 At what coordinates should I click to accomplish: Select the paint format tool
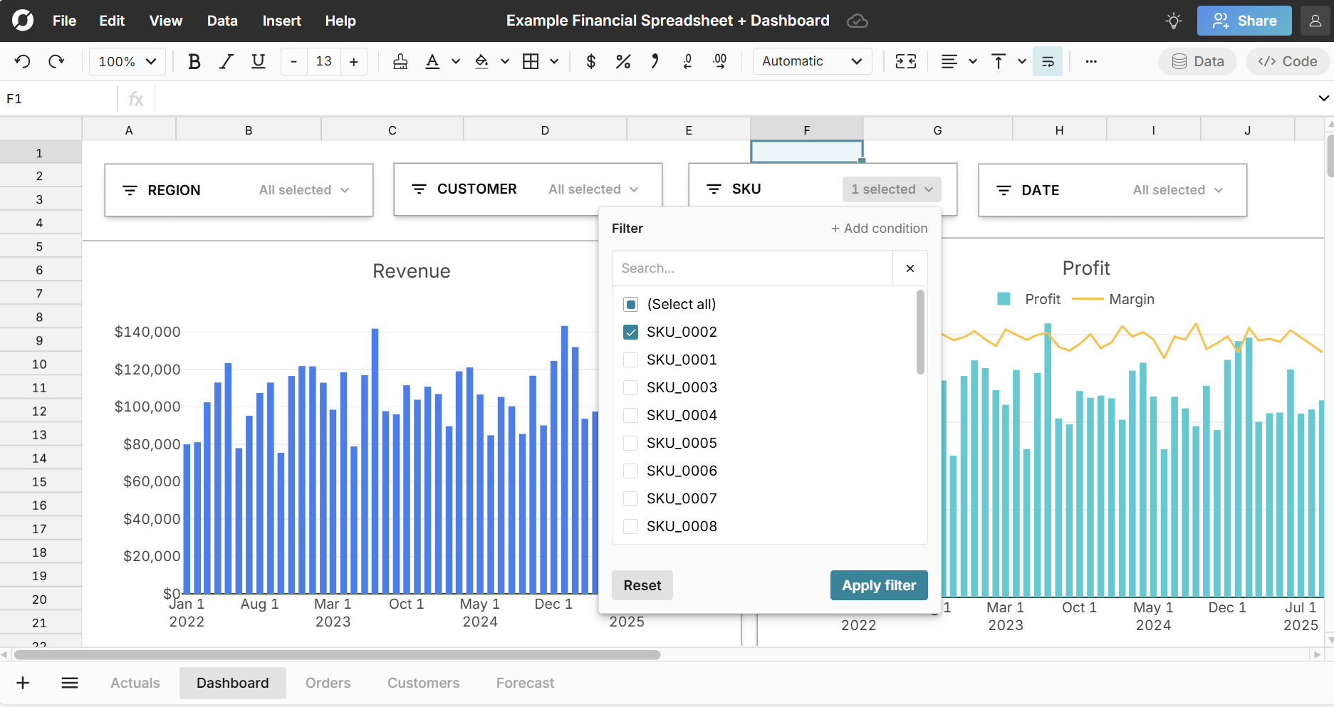click(400, 61)
